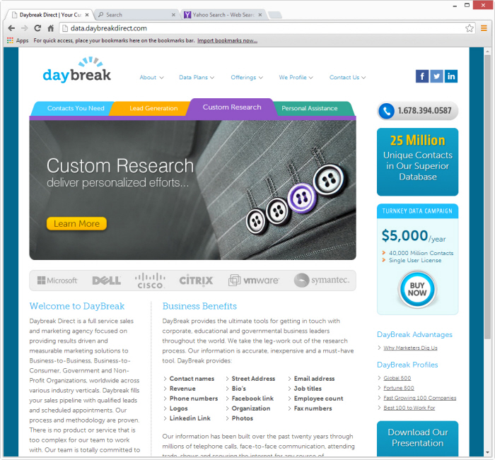Screen dimensions: 495x460
Task: Open the Contact Us dropdown
Action: pos(348,78)
